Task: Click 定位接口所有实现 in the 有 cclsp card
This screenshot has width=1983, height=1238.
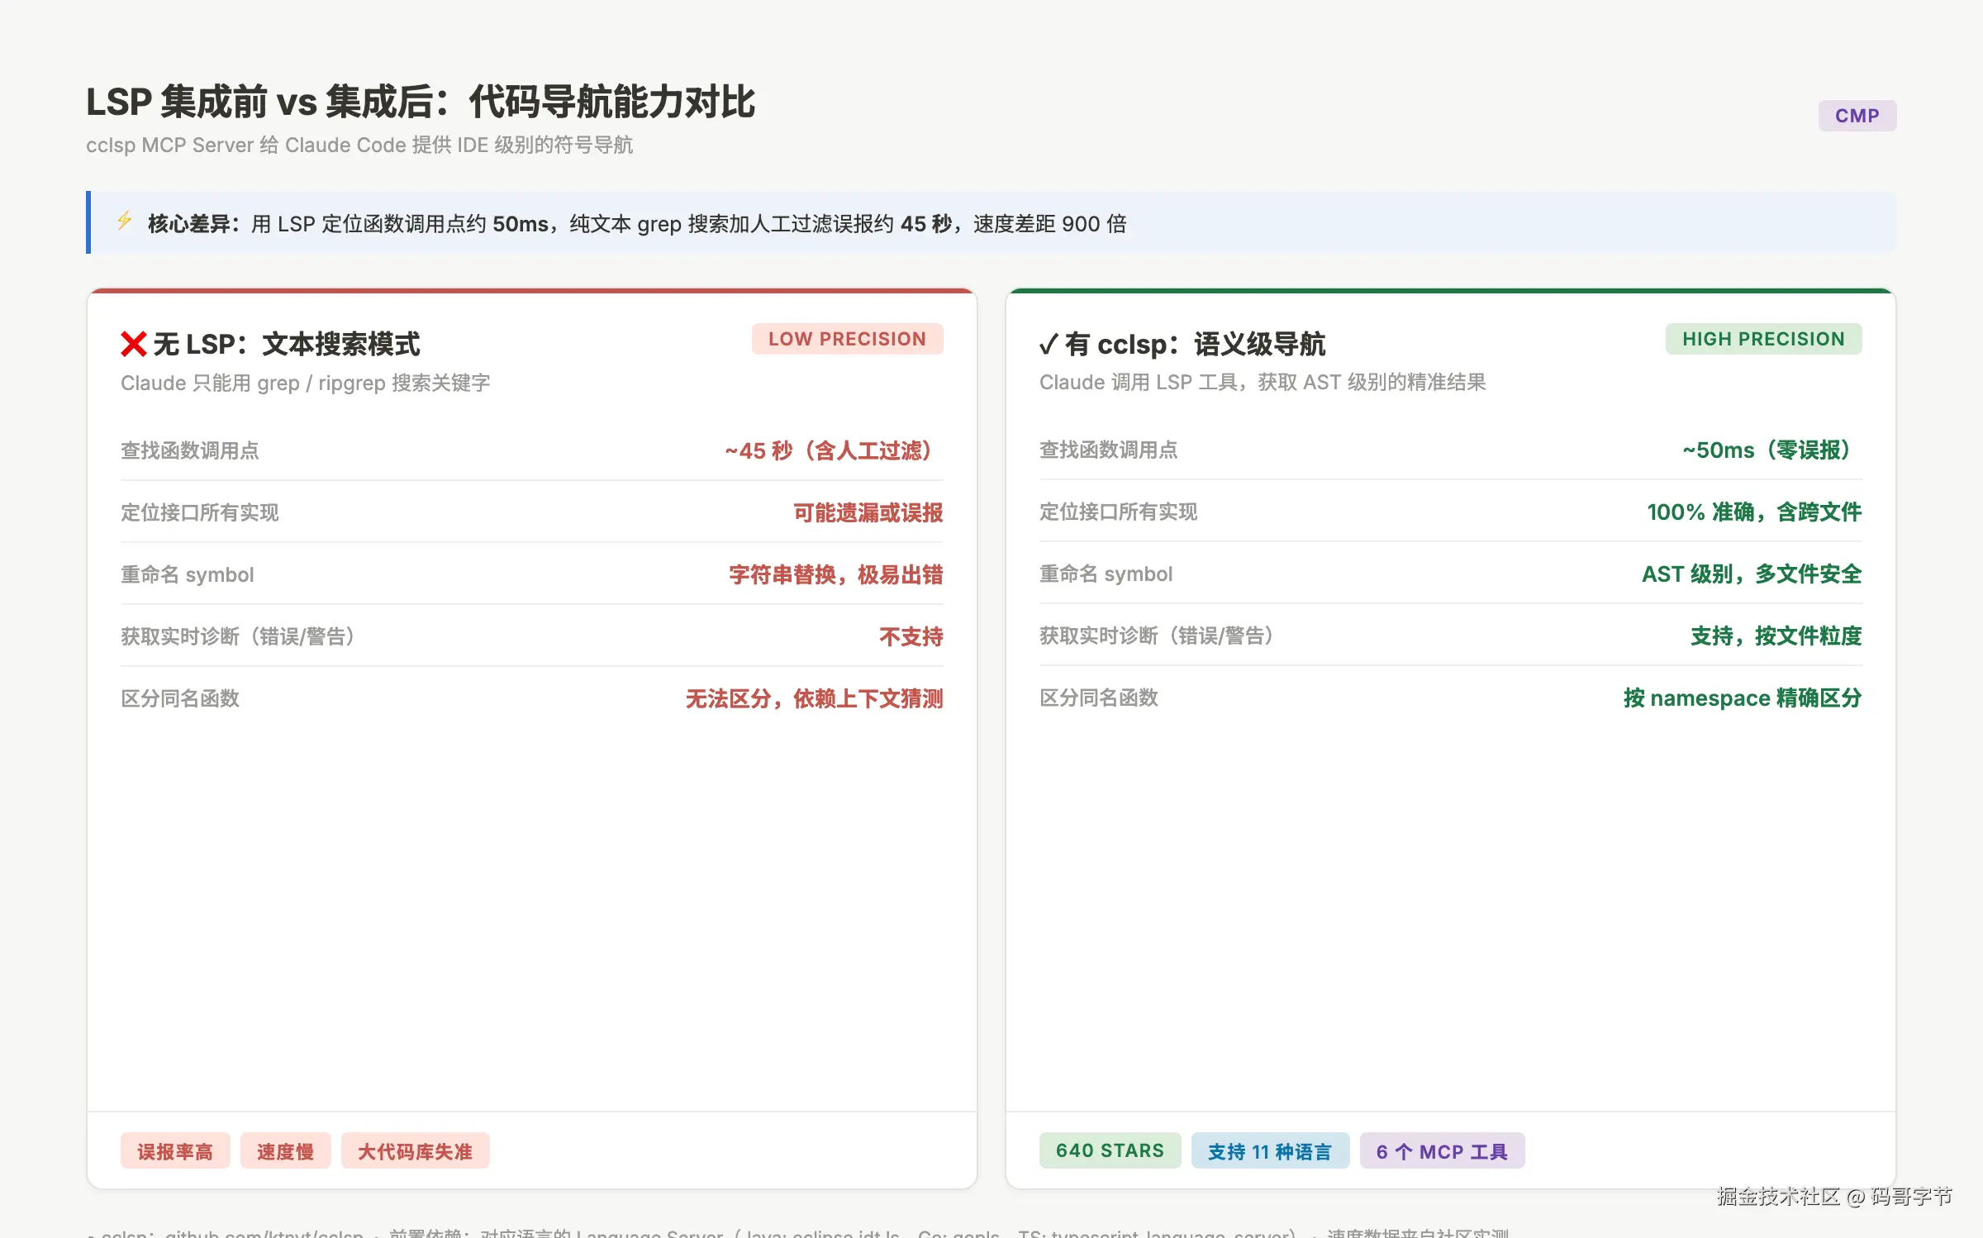Action: point(1119,512)
